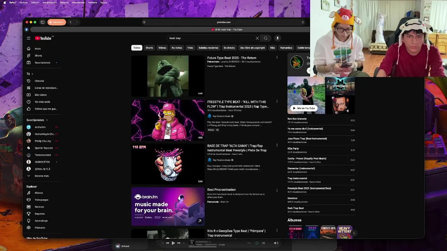The height and width of the screenshot is (251, 447).
Task: Open options for BASE DE TRAP video
Action: (x=277, y=145)
